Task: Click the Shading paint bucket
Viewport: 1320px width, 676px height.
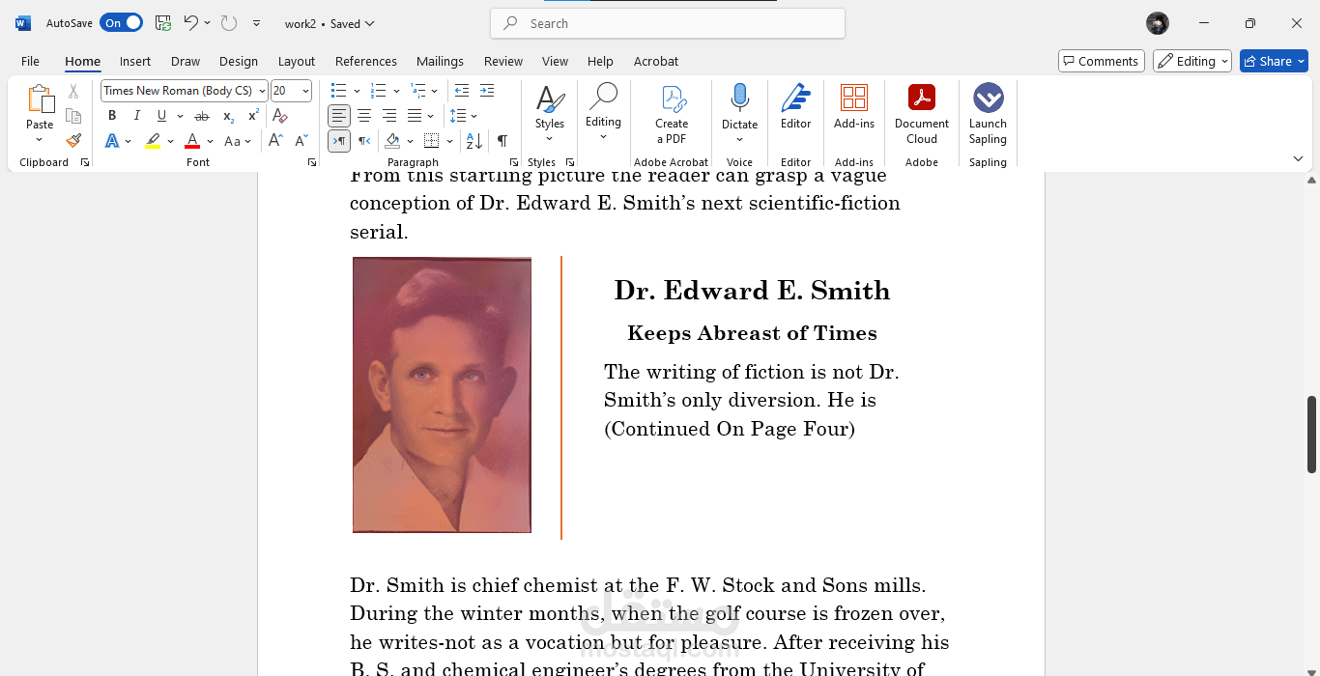Action: pyautogui.click(x=392, y=141)
